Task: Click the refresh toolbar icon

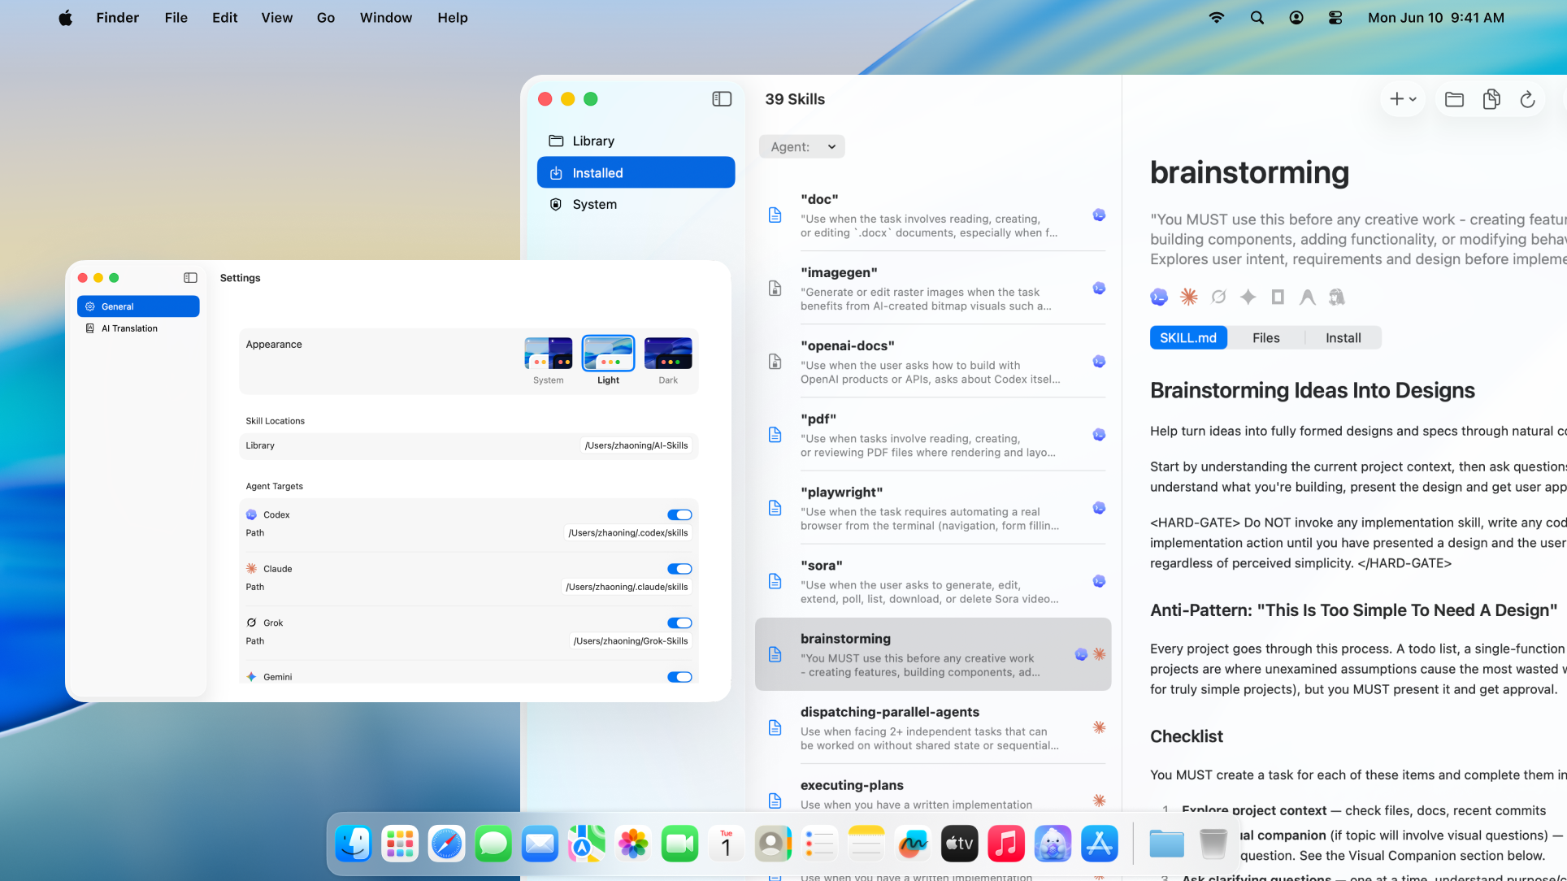Action: pyautogui.click(x=1527, y=99)
